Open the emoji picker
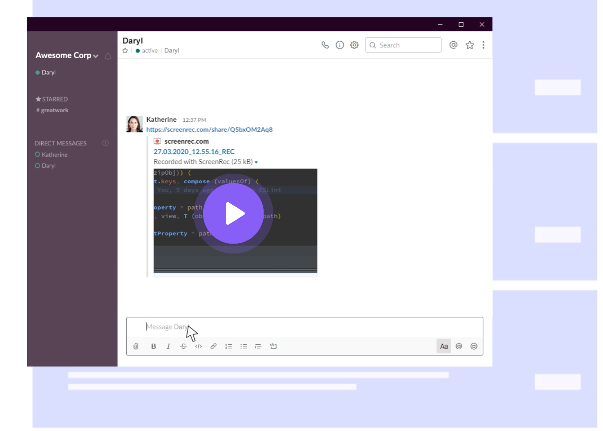Image resolution: width=603 pixels, height=431 pixels. 474,346
